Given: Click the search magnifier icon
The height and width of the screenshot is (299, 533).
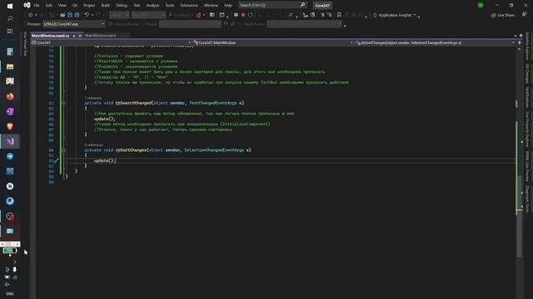Looking at the screenshot, I should click(302, 5).
